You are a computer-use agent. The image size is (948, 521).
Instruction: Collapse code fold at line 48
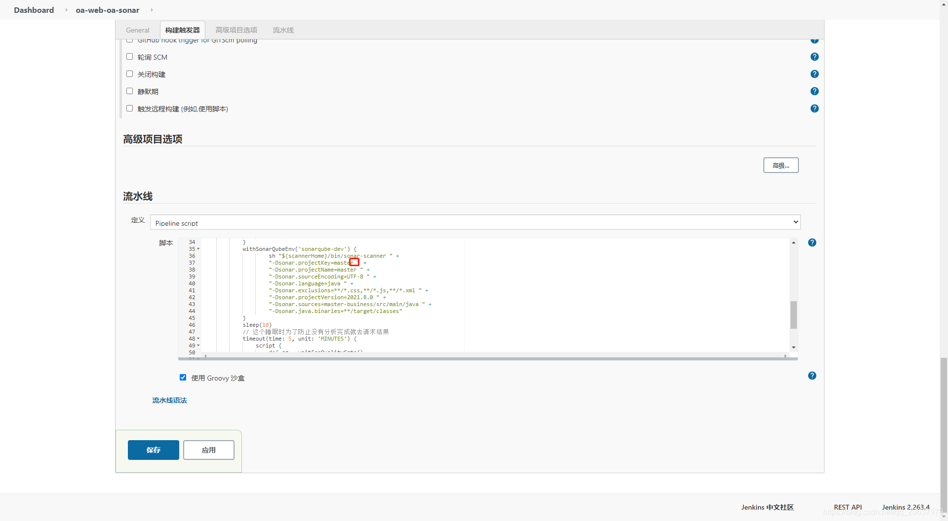[198, 339]
